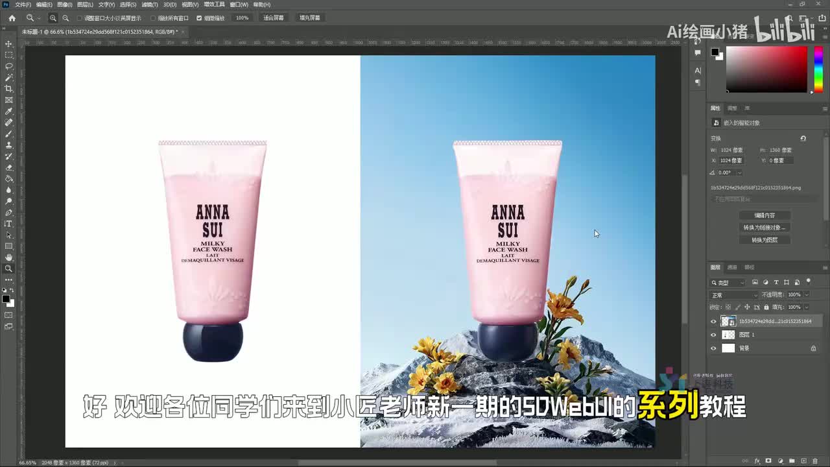Image resolution: width=830 pixels, height=467 pixels.
Task: Open the 图像(I) menu
Action: tap(64, 5)
